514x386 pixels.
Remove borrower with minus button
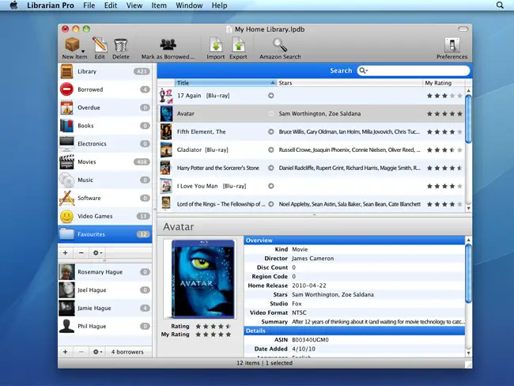click(81, 351)
